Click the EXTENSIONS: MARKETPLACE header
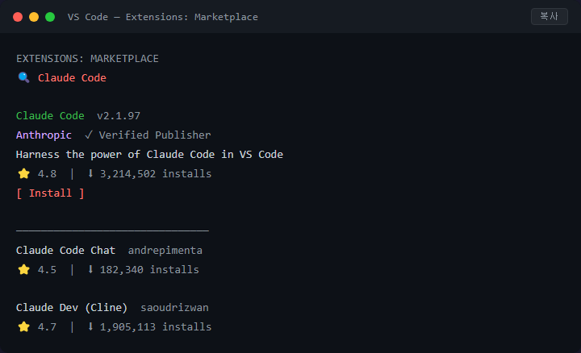The width and height of the screenshot is (581, 353). click(87, 59)
